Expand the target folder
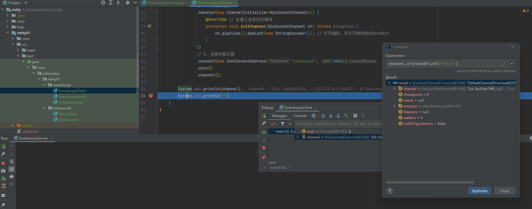This screenshot has height=209, width=532. tap(13, 125)
